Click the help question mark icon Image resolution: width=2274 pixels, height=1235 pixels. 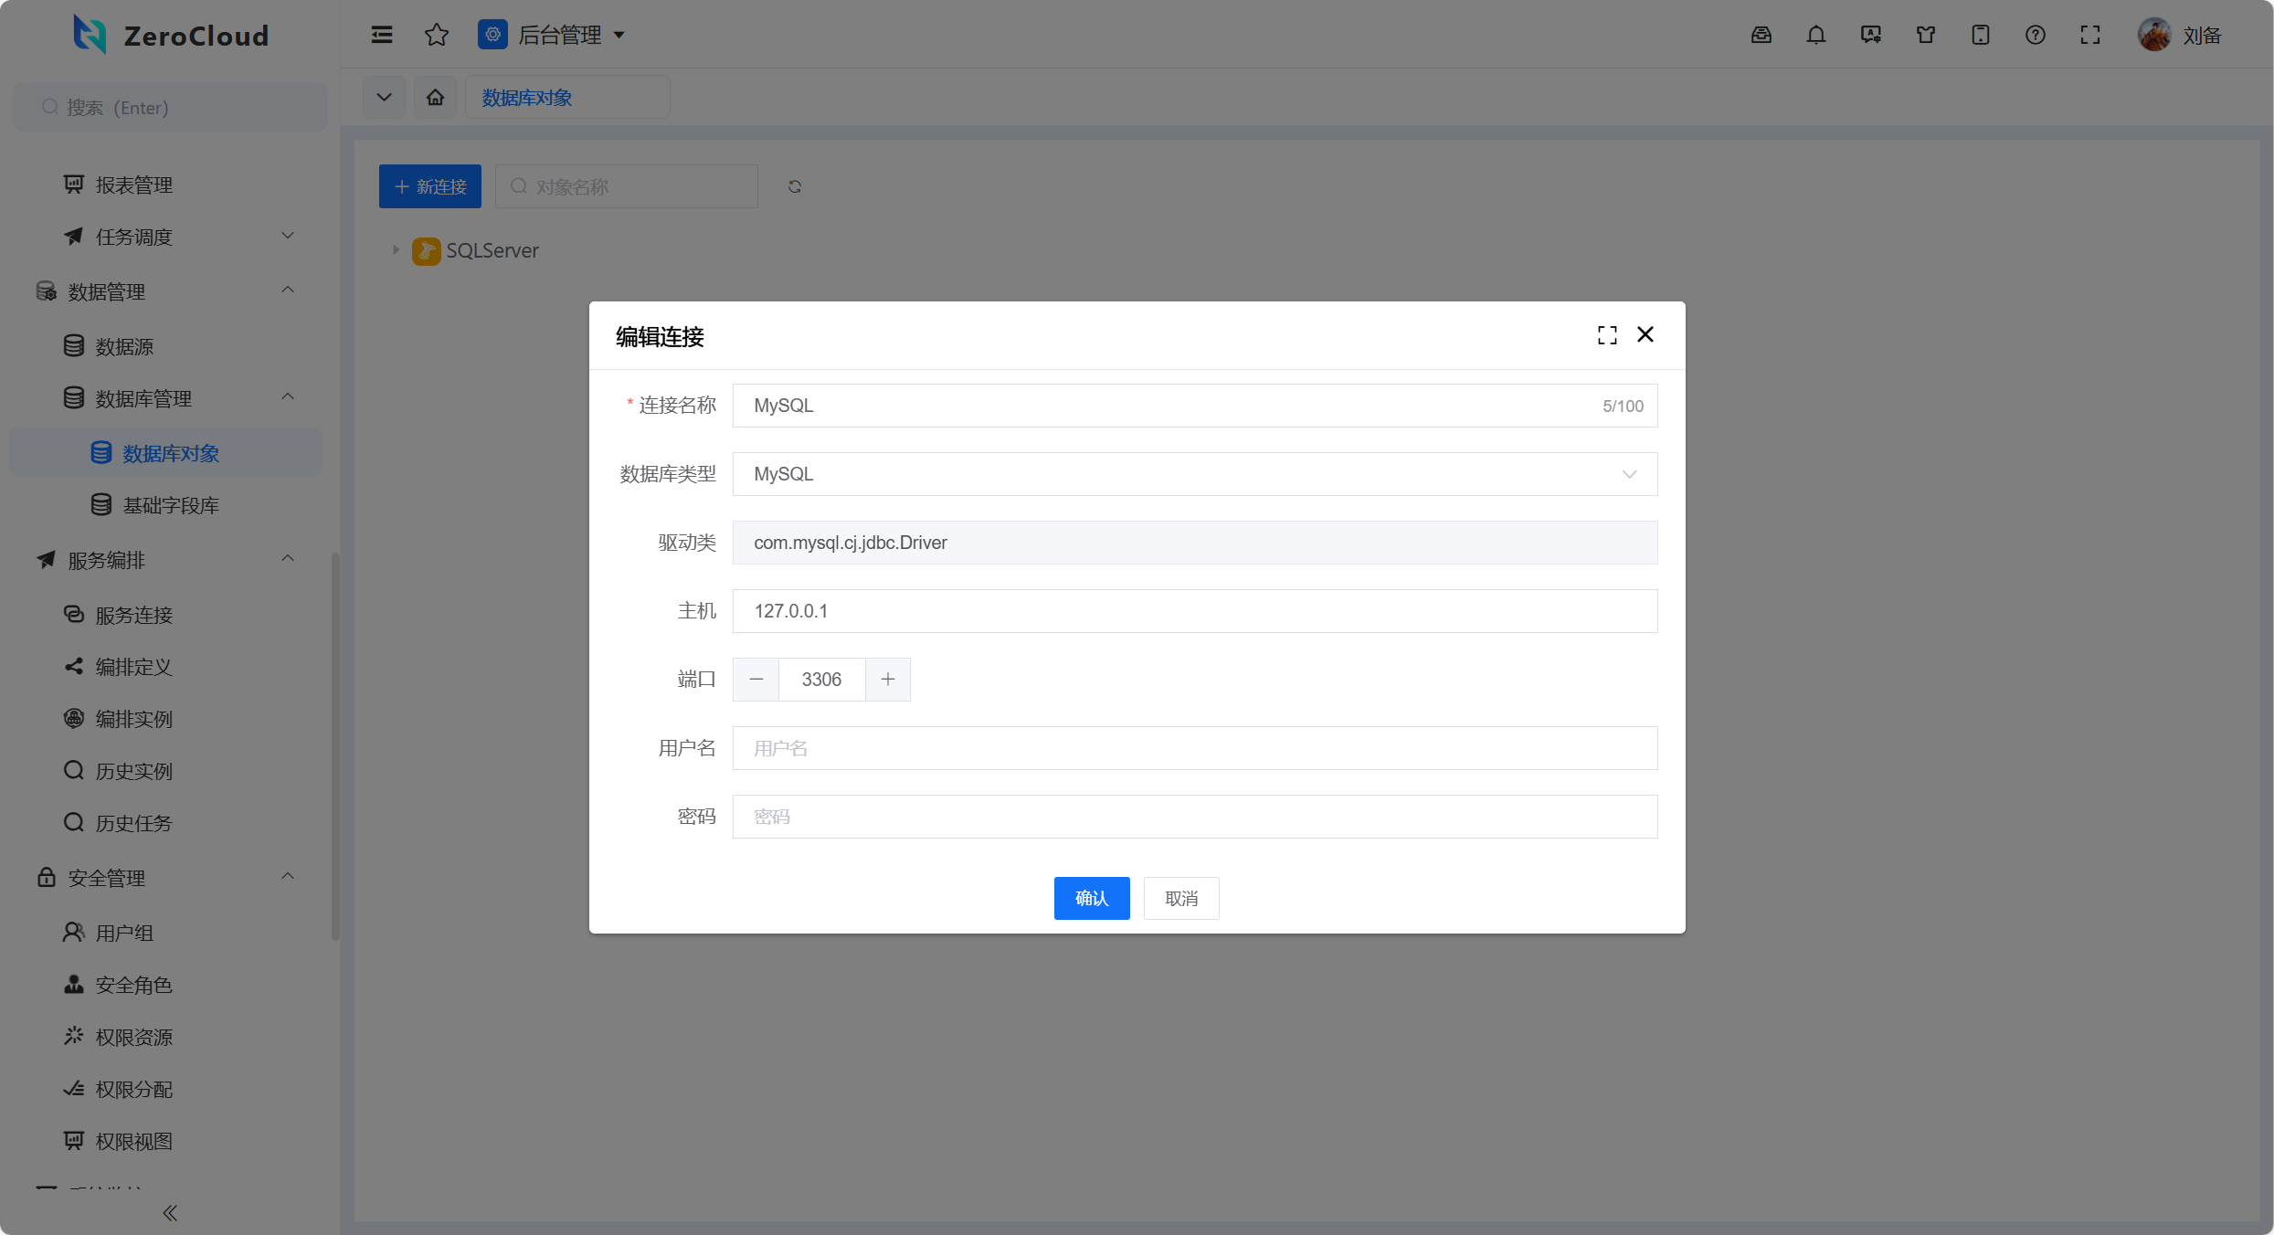2035,35
